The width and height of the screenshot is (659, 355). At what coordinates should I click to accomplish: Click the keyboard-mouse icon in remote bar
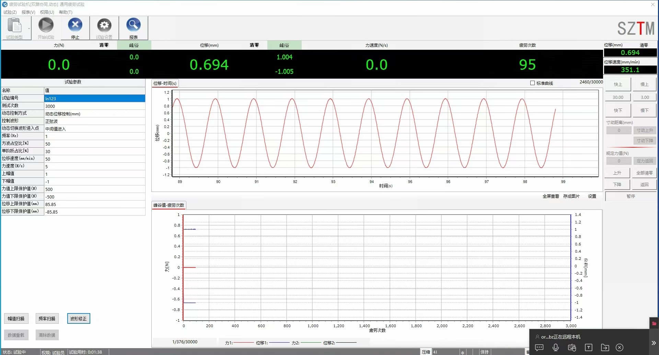[572, 347]
